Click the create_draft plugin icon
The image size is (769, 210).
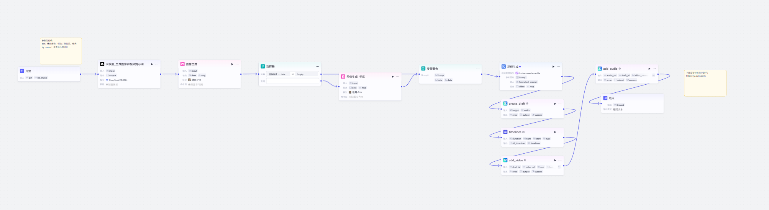(505, 103)
